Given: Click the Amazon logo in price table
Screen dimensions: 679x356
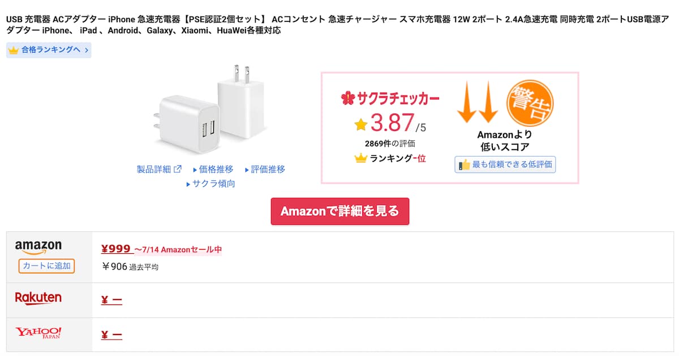Looking at the screenshot, I should coord(38,247).
